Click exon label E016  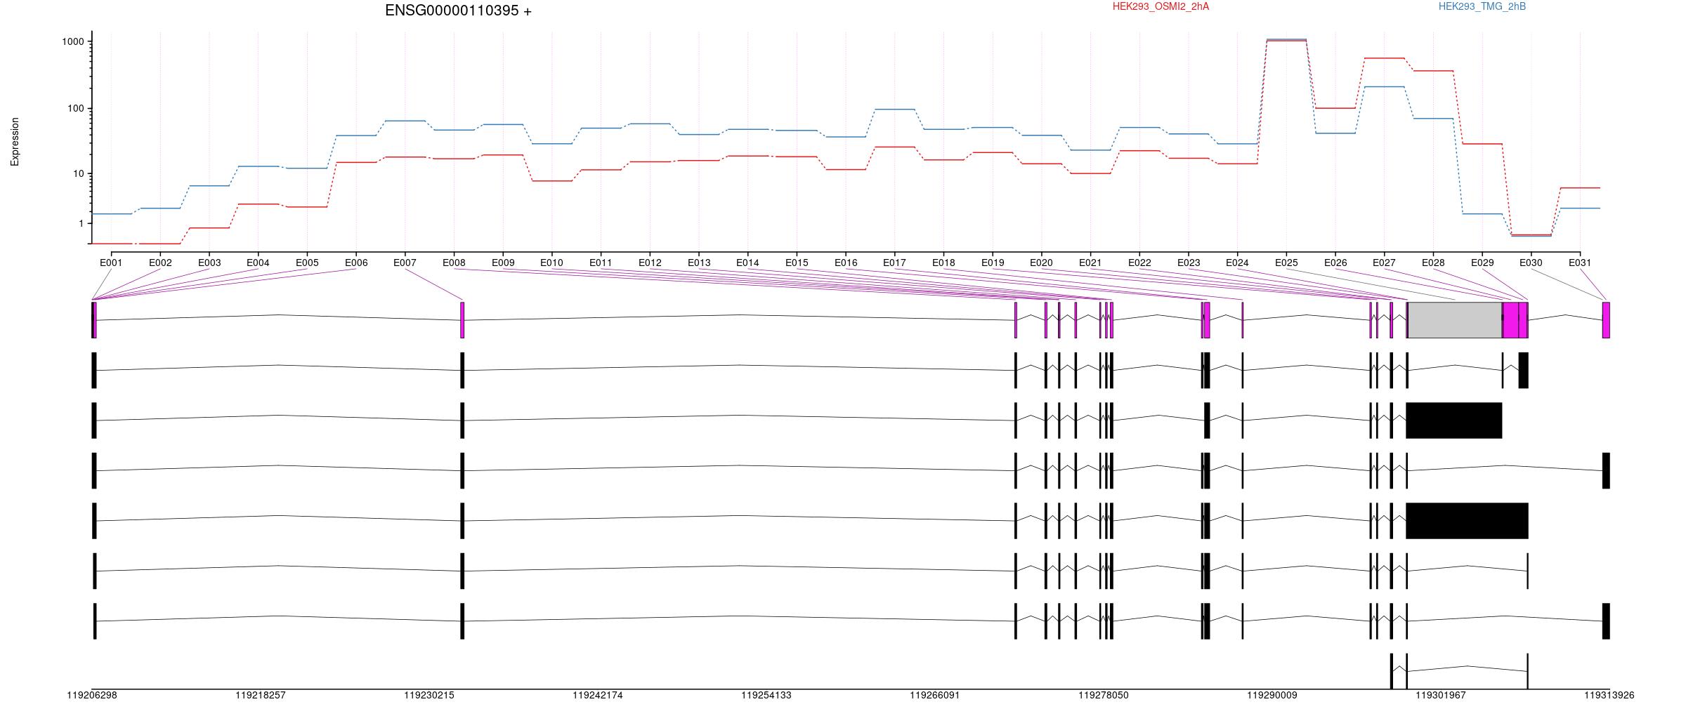point(846,263)
